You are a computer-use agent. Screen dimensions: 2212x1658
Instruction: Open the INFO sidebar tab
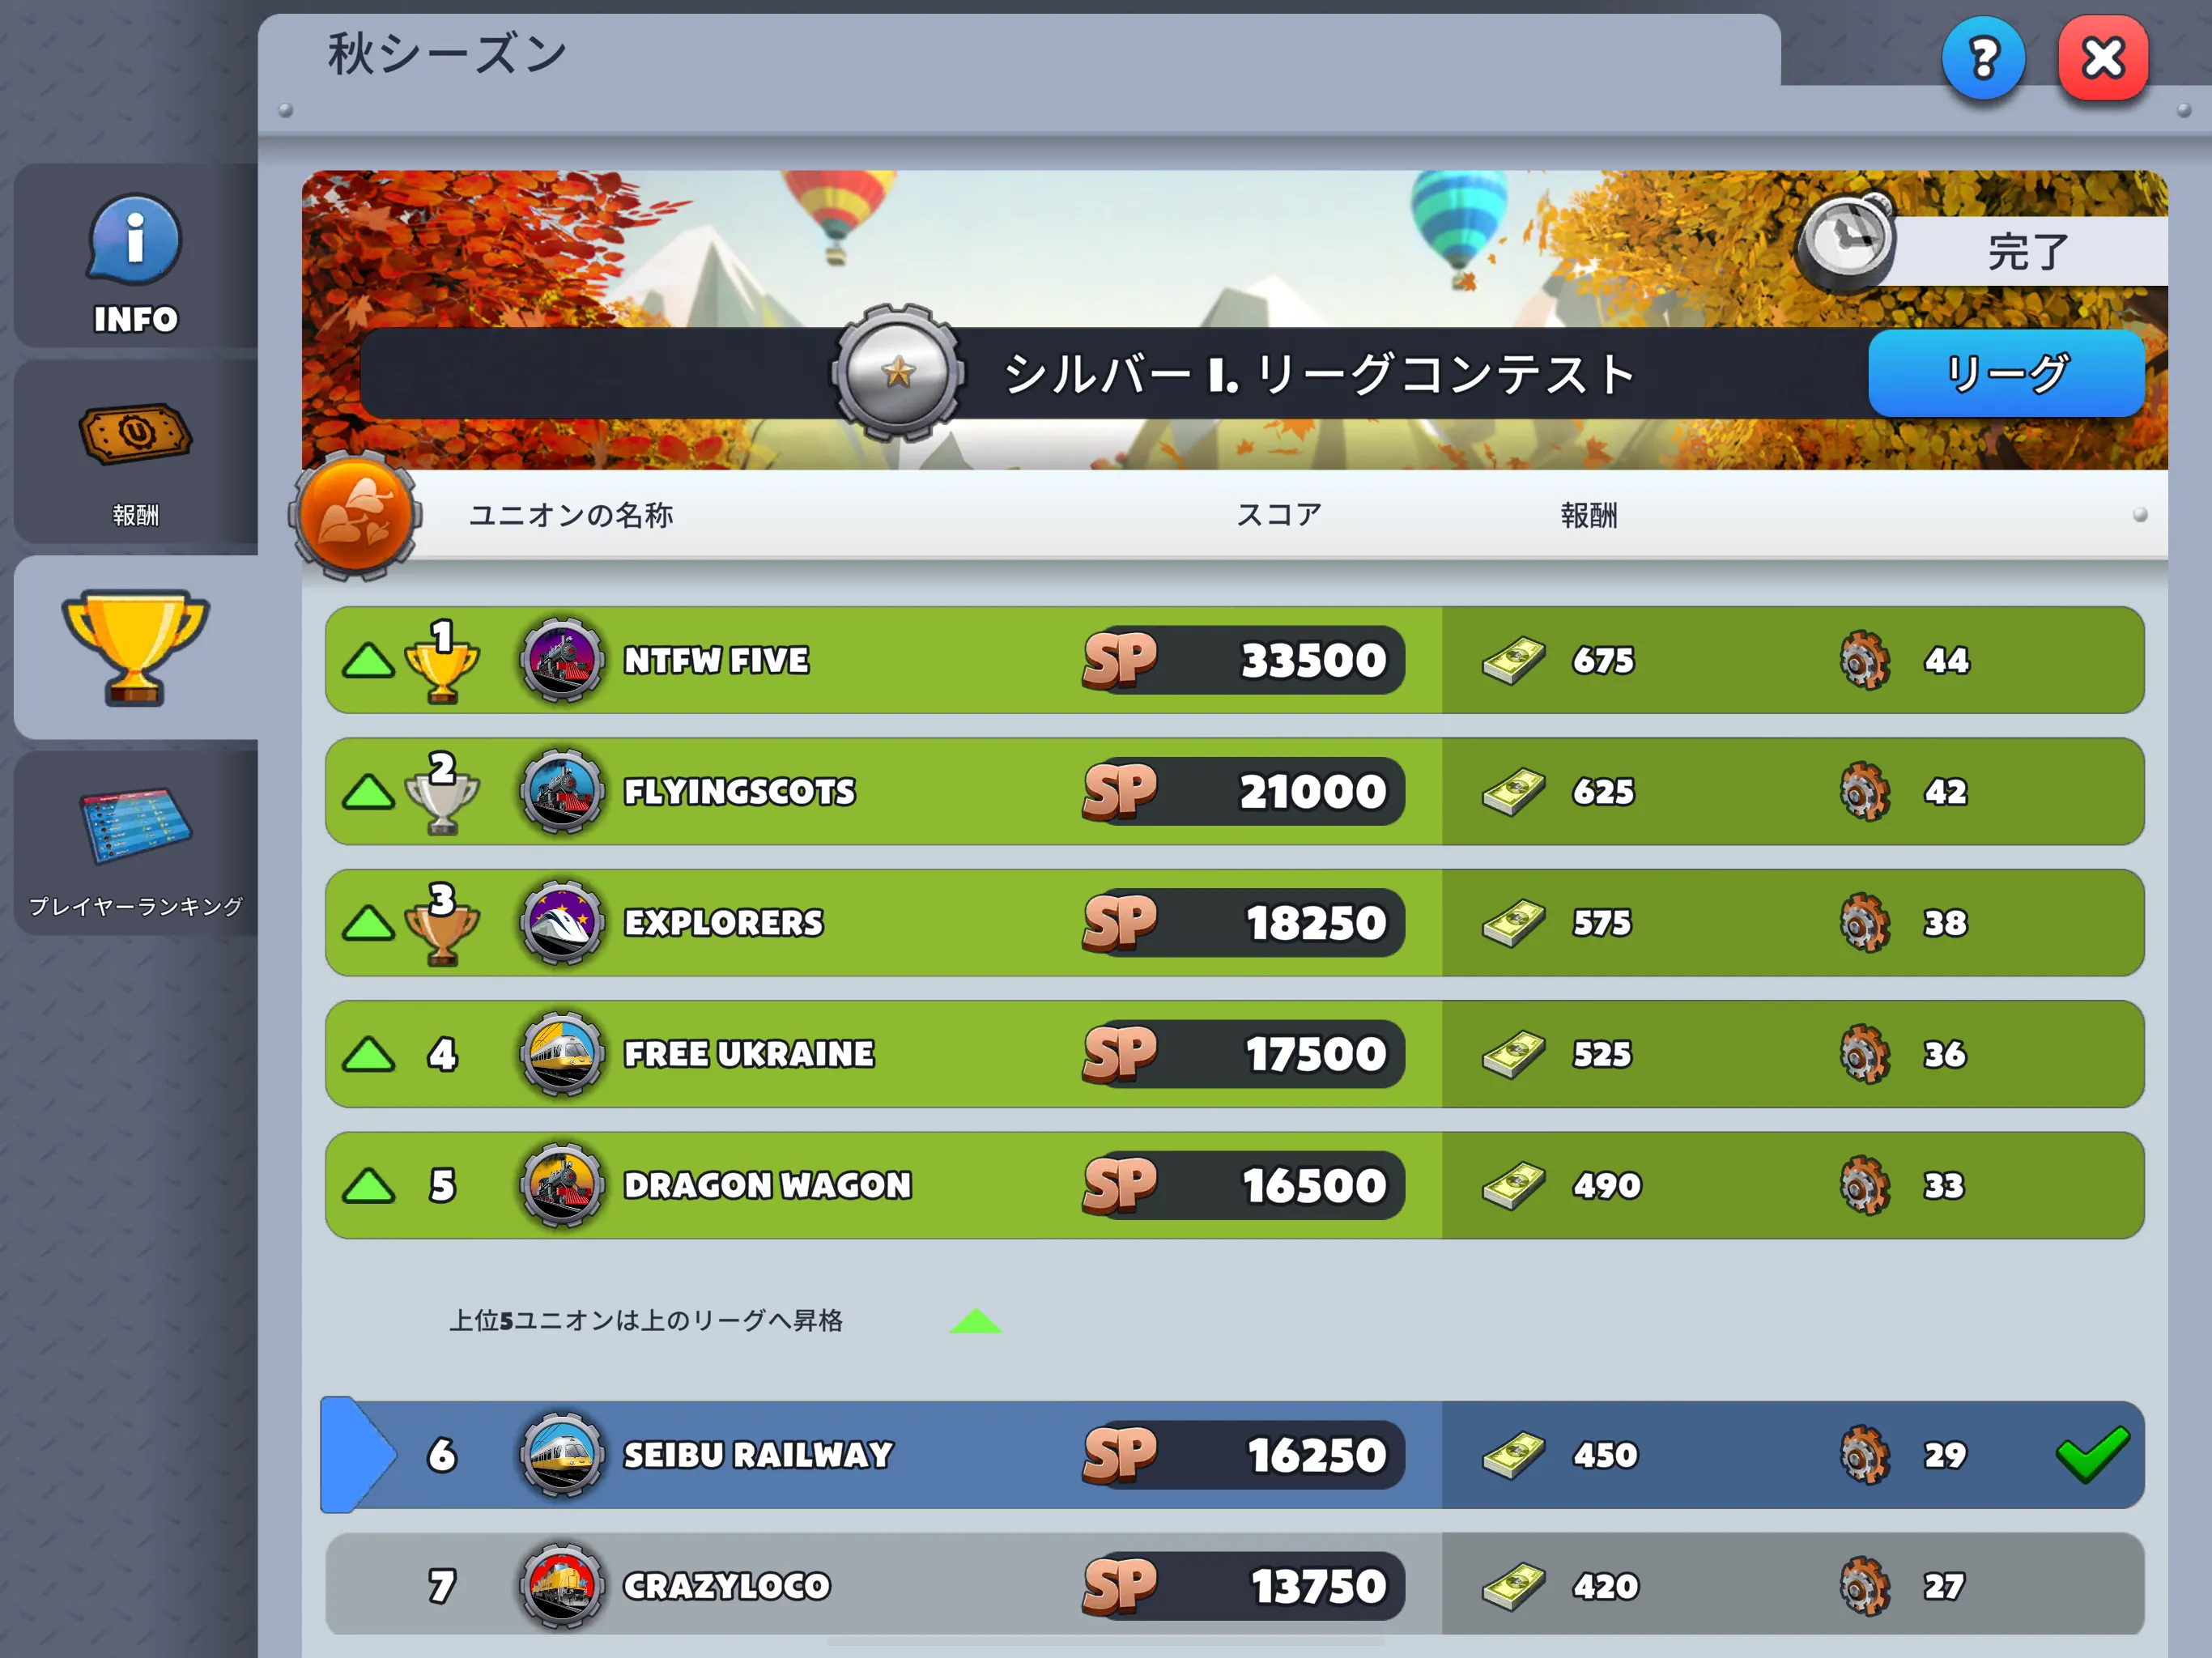(x=136, y=257)
